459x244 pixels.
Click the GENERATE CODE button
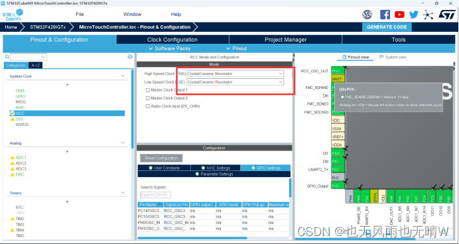click(x=387, y=27)
